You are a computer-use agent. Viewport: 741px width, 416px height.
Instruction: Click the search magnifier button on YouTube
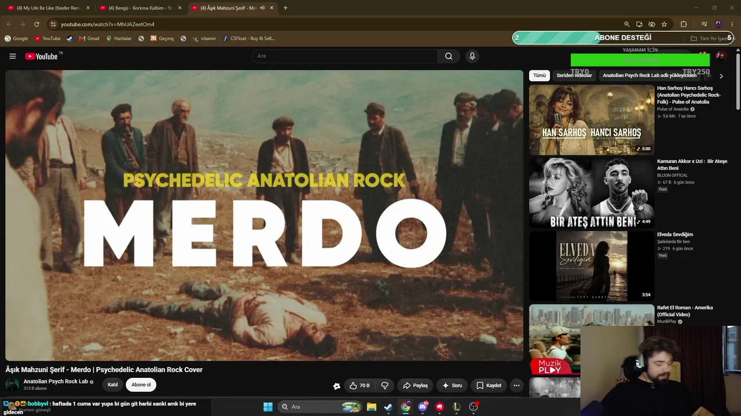[x=449, y=56]
